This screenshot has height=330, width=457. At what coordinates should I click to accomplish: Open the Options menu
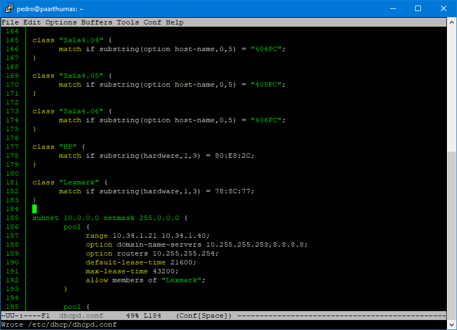tap(61, 22)
